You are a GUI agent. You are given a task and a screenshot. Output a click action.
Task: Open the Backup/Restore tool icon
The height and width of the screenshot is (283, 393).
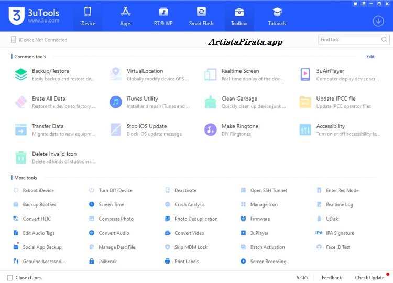coord(21,74)
